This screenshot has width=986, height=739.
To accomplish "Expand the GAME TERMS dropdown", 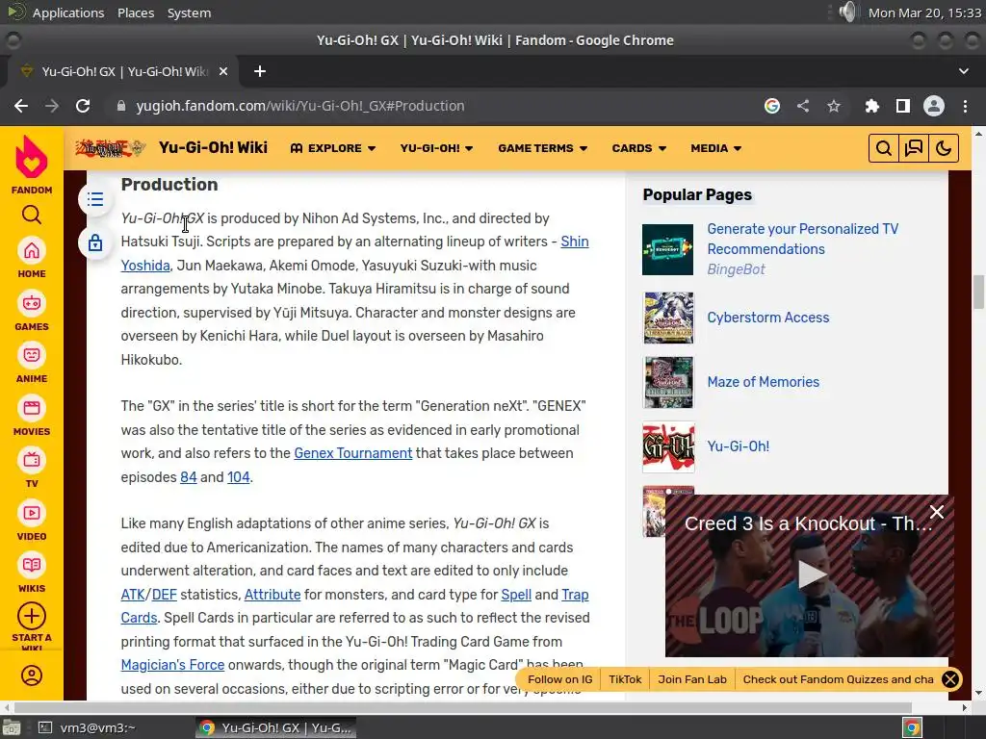I will point(543,148).
